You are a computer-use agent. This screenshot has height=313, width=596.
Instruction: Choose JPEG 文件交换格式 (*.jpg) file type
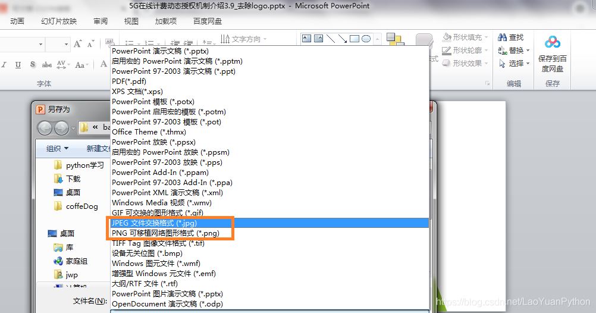click(269, 223)
